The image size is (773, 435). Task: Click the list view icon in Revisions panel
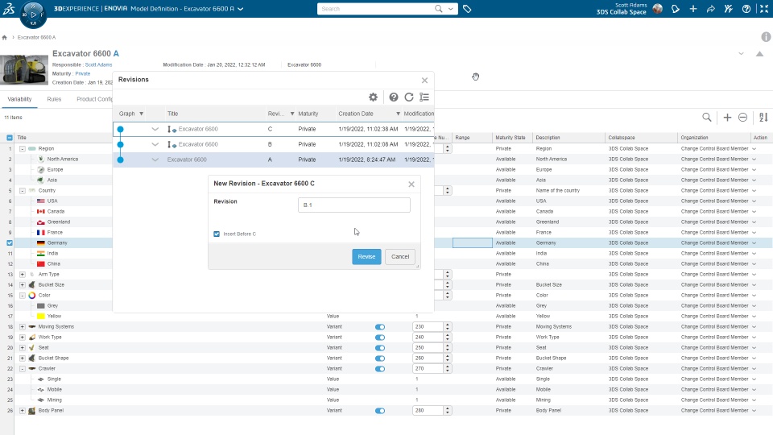click(424, 97)
